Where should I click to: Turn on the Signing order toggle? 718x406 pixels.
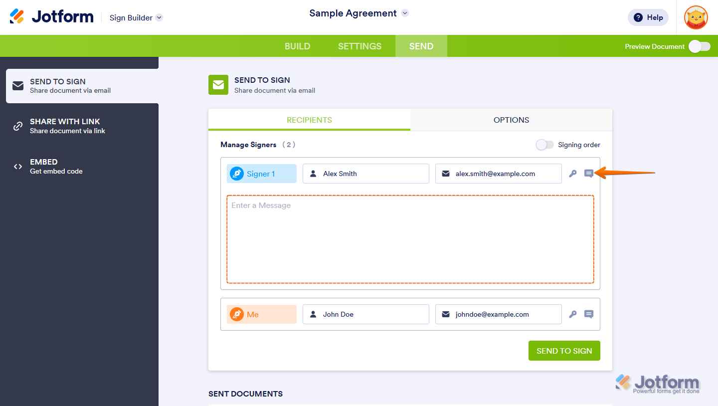coord(545,145)
